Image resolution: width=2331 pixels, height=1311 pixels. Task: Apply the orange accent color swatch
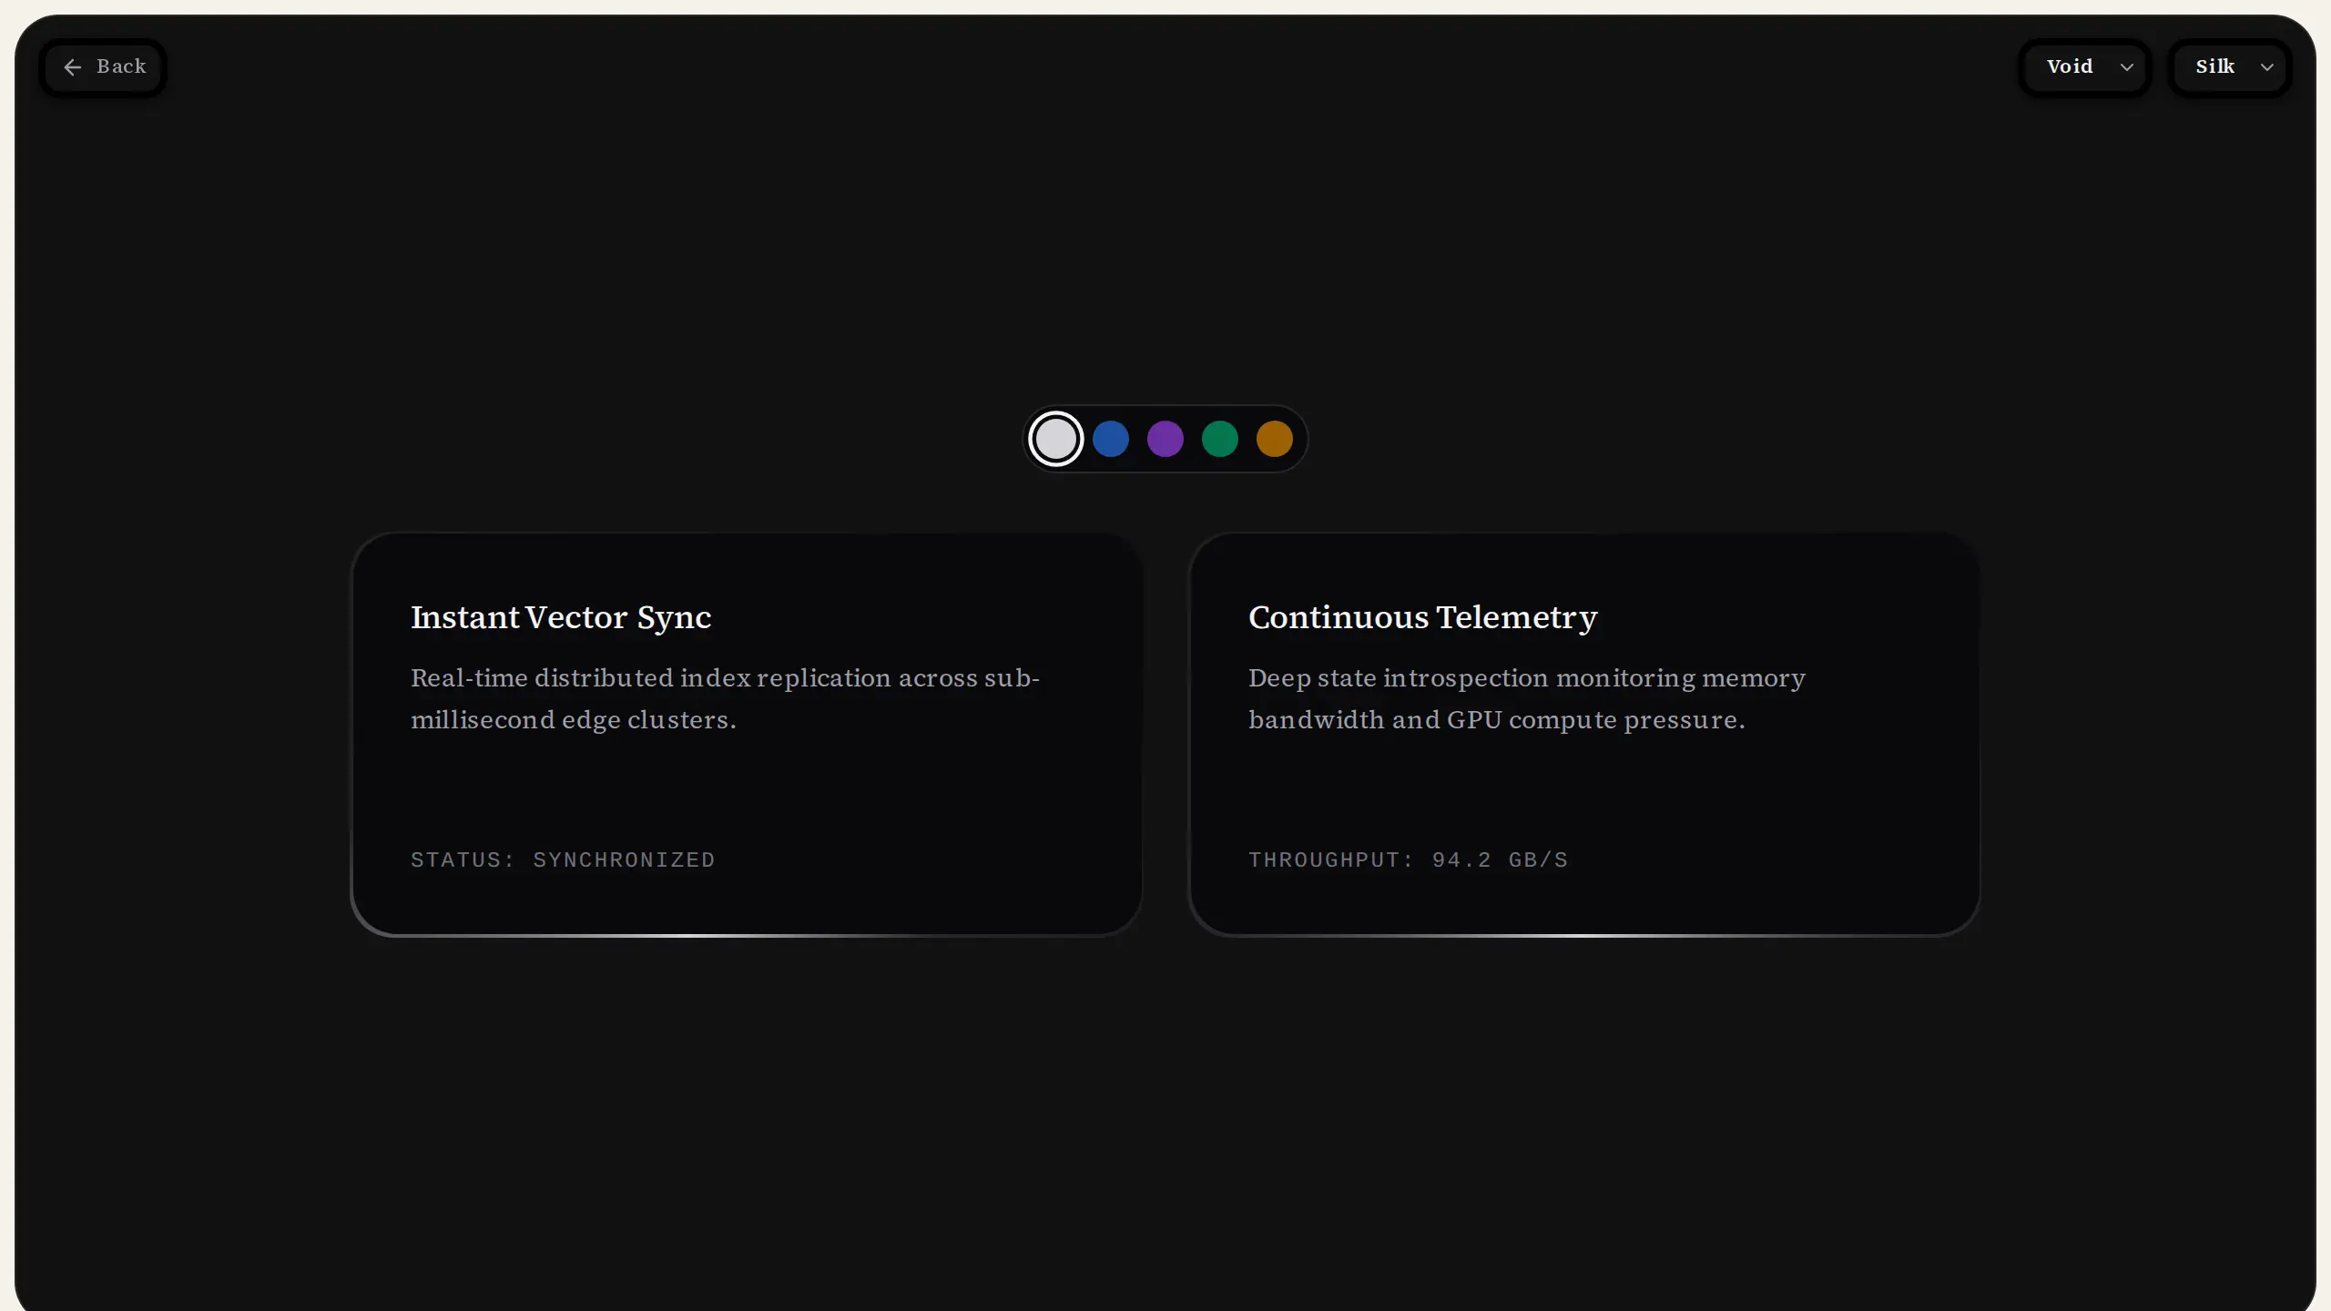(x=1275, y=439)
